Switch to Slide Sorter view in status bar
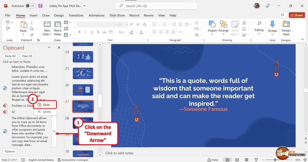Screen dimensions: 308x162 coord(237,160)
